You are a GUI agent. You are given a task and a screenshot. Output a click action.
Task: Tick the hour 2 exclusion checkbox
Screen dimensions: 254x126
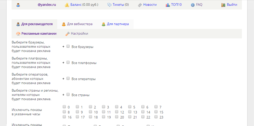click(x=90, y=107)
